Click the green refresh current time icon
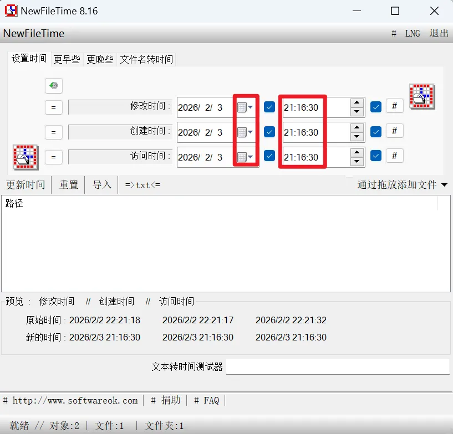Image resolution: width=453 pixels, height=434 pixels. [x=54, y=86]
